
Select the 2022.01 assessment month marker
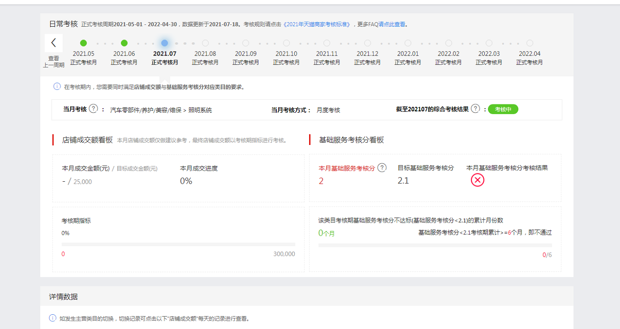(408, 43)
